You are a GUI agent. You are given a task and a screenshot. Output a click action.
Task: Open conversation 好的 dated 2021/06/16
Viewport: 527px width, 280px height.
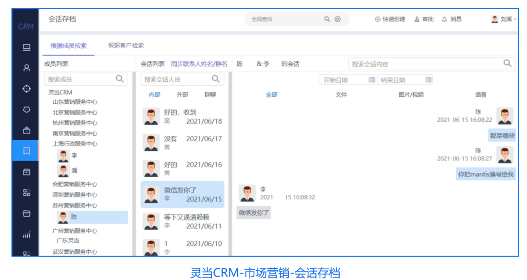pos(182,168)
